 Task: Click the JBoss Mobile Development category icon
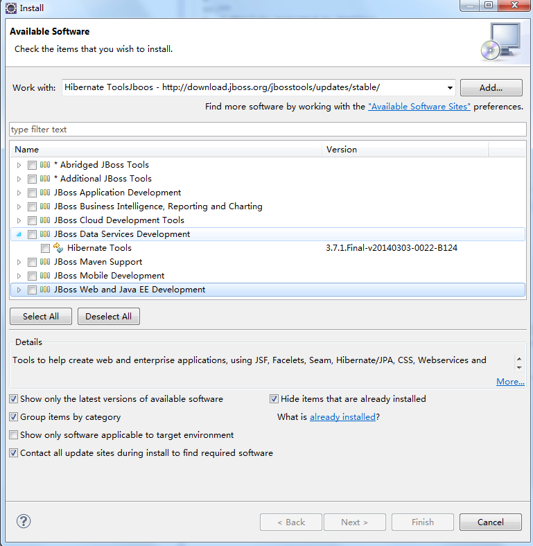coord(45,276)
